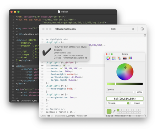The image size is (159, 129).
Task: Close the Colors panel
Action: (107, 54)
